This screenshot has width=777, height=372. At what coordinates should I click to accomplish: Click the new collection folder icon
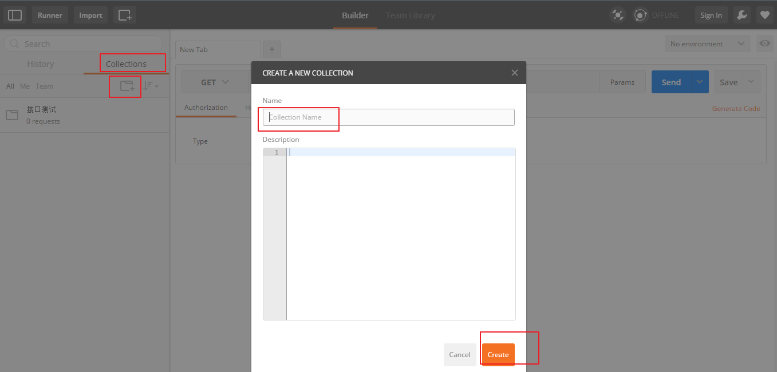pyautogui.click(x=127, y=86)
